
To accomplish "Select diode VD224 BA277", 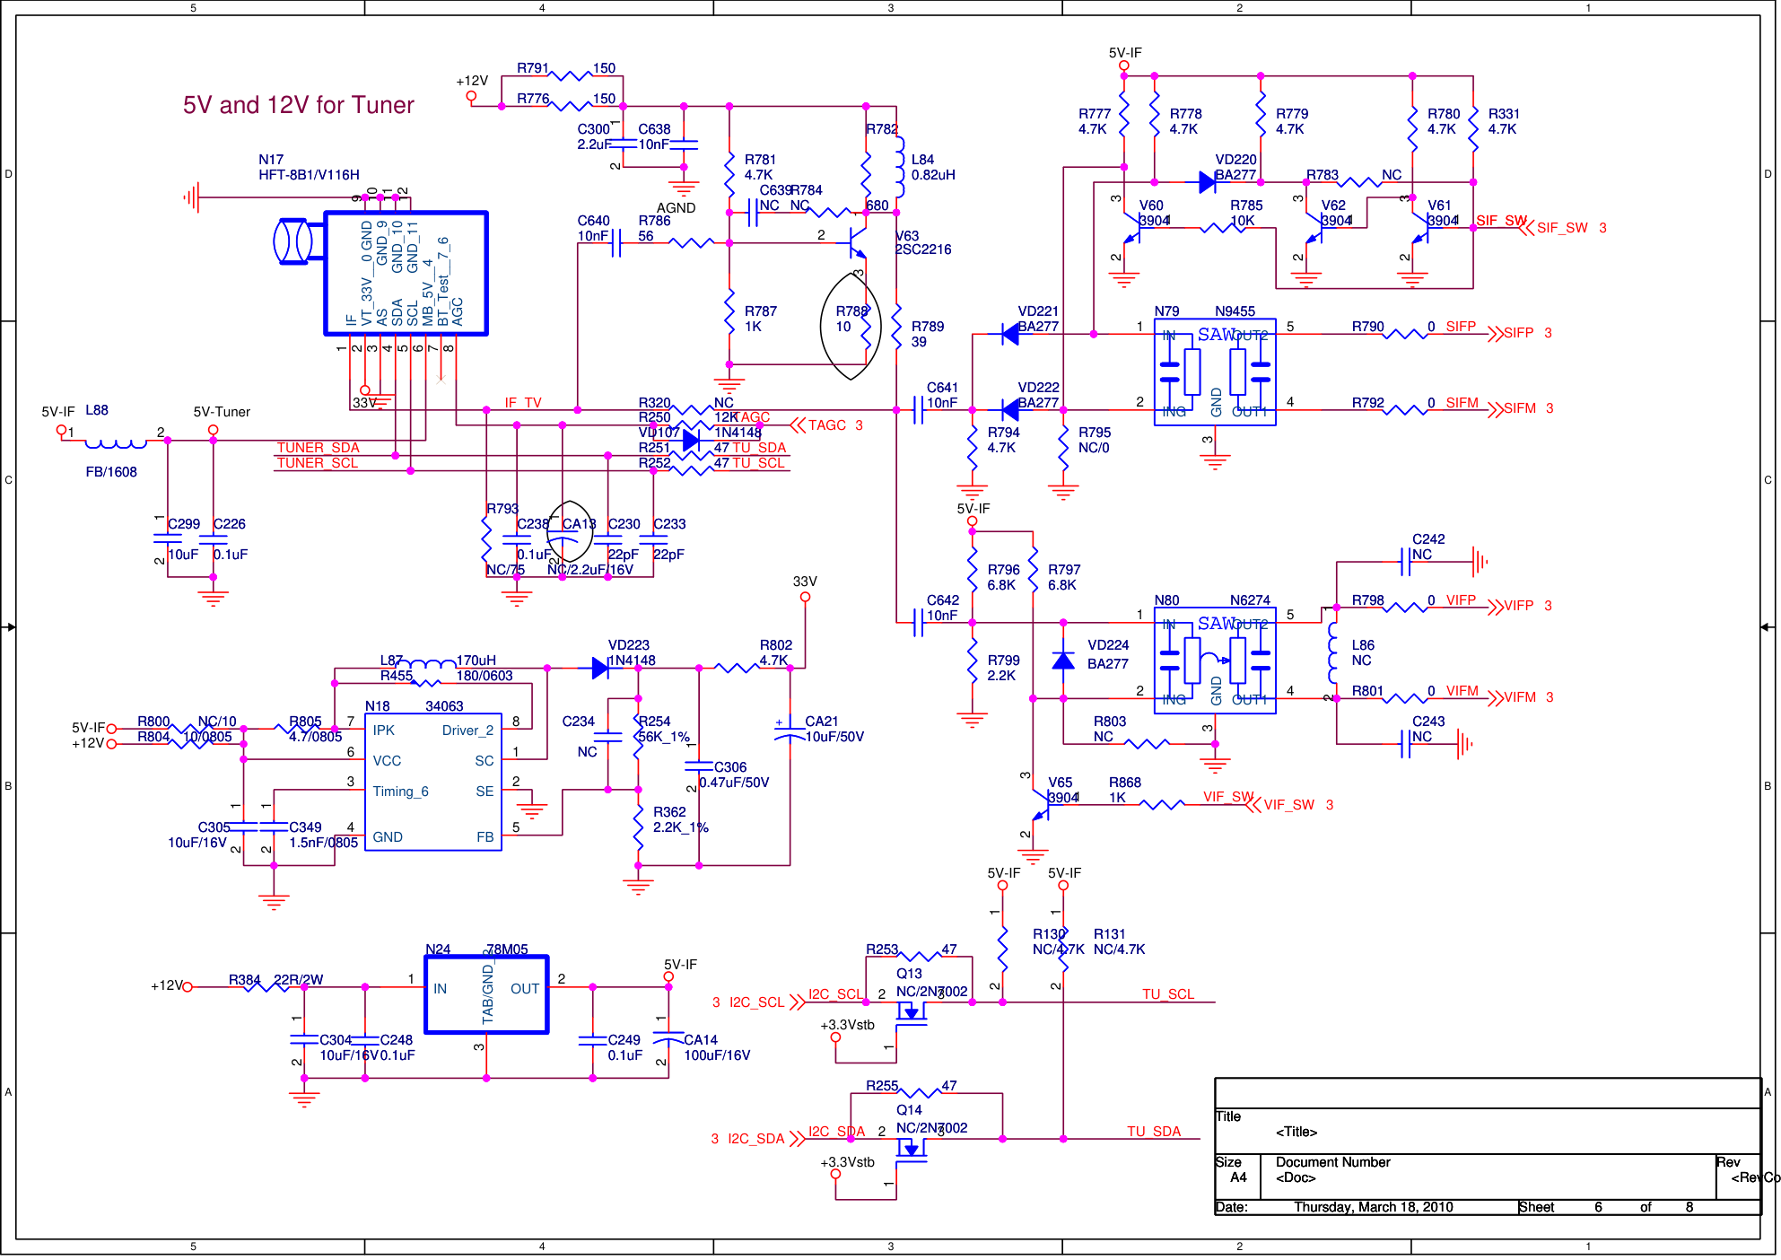I will 1063,661.
